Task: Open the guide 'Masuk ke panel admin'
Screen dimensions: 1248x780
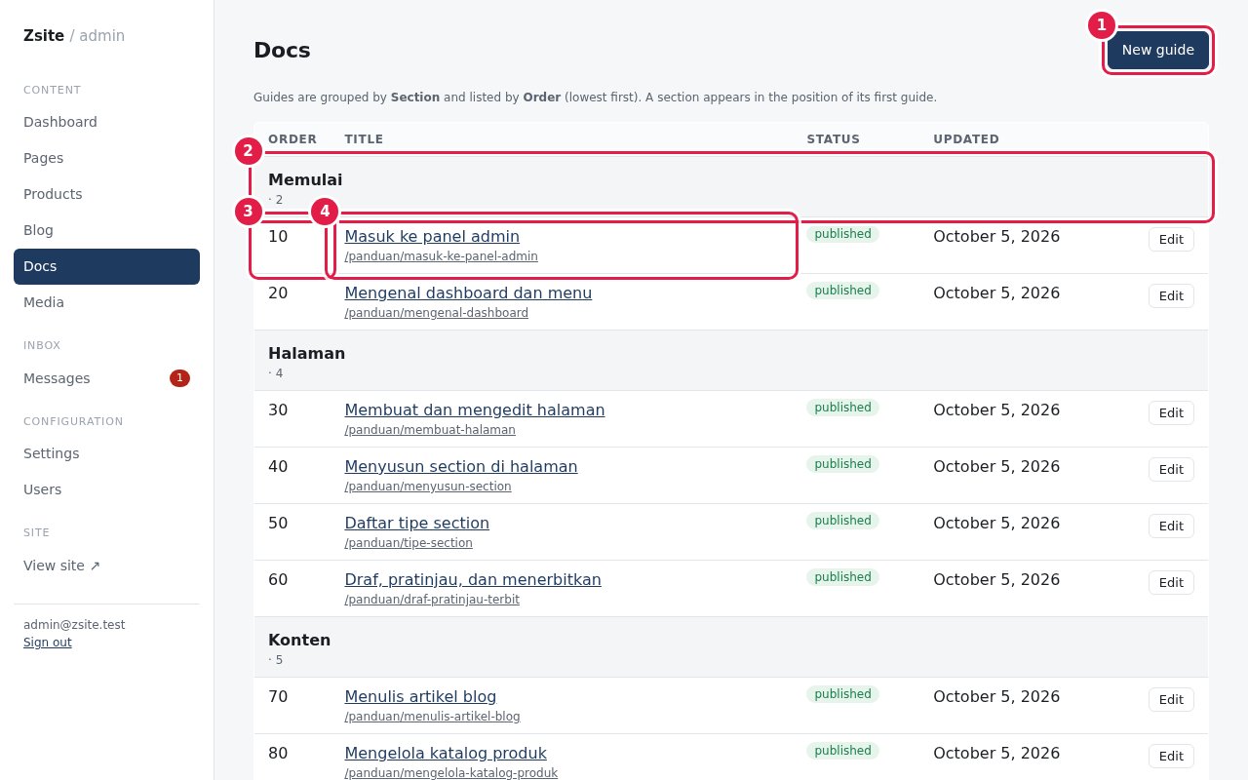Action: 432,236
